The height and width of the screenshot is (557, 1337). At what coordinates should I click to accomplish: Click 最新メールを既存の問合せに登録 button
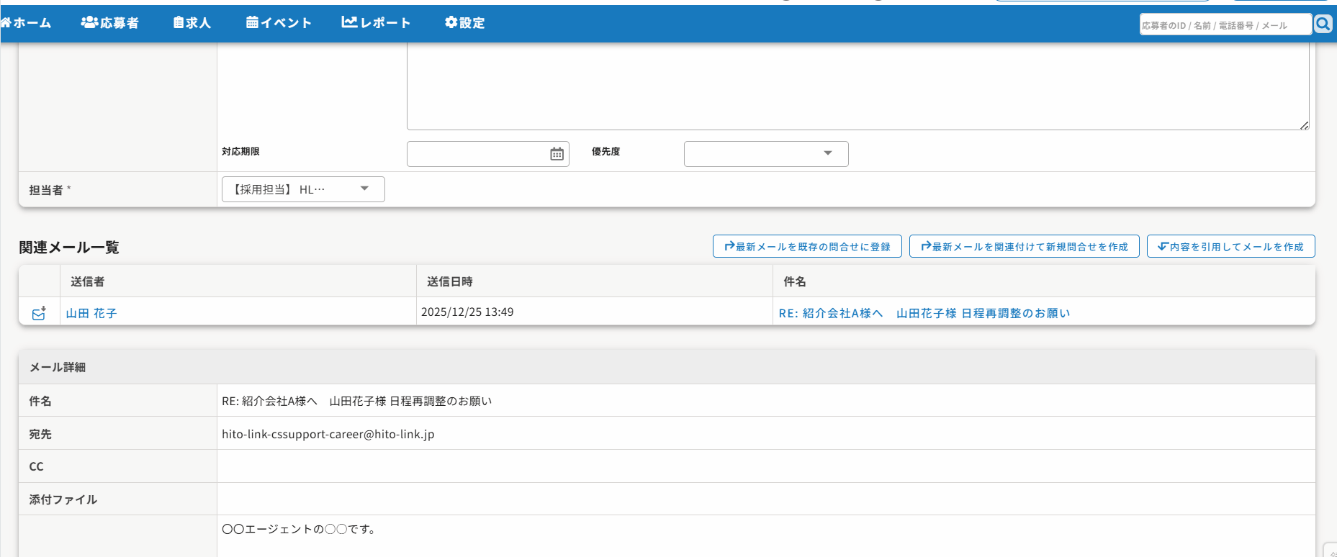(807, 247)
